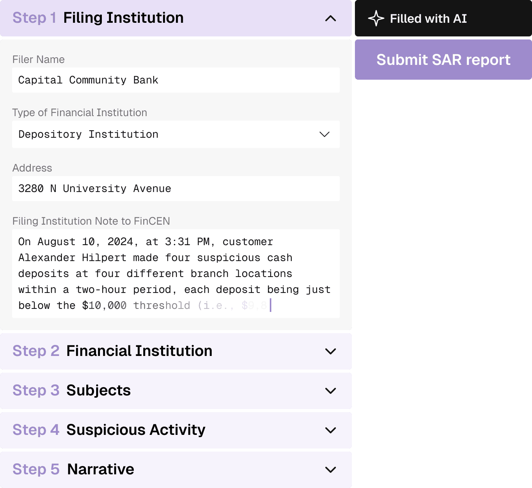
Task: Click the Filer Name label
Action: (x=38, y=60)
